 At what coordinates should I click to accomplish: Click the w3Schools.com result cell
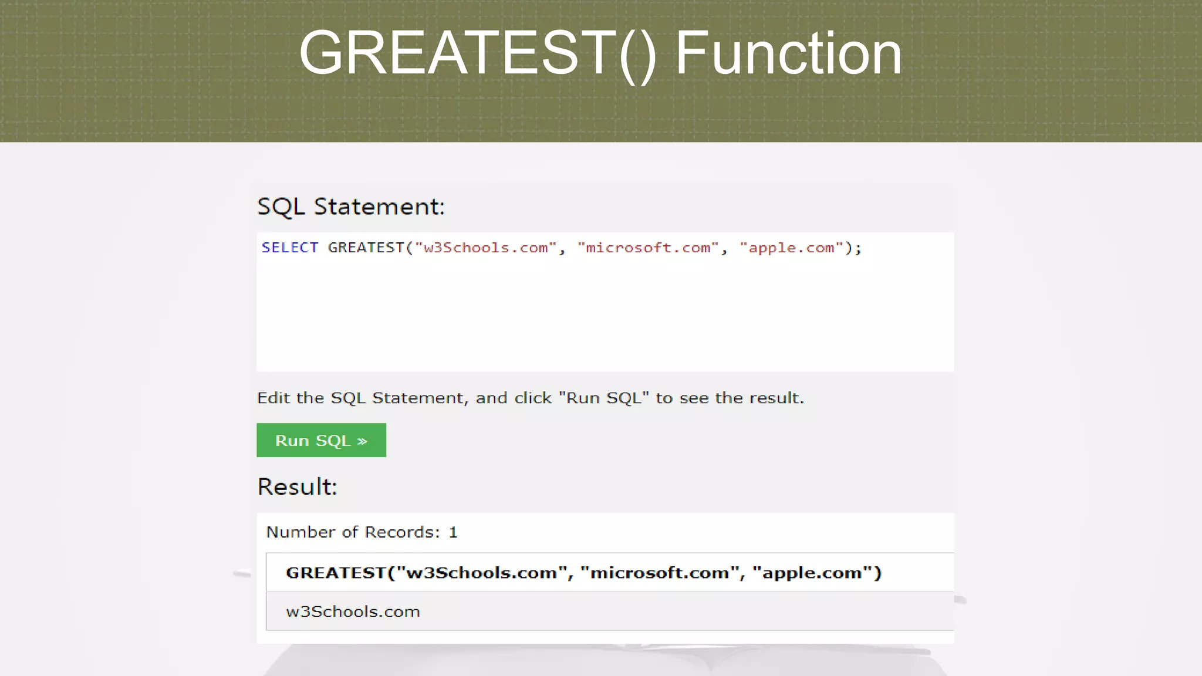click(x=610, y=611)
